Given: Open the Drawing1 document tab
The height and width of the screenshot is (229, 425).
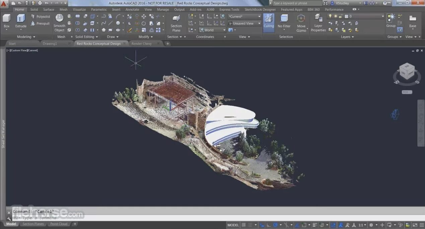Looking at the screenshot, I should tap(50, 44).
